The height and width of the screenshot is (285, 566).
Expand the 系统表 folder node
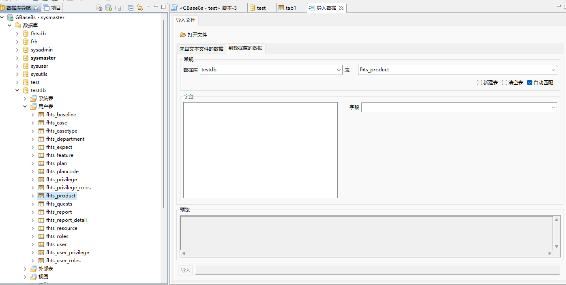pyautogui.click(x=25, y=99)
